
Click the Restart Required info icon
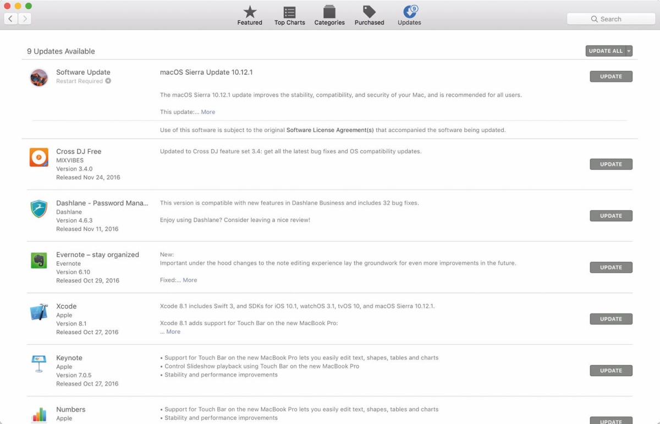pyautogui.click(x=108, y=81)
